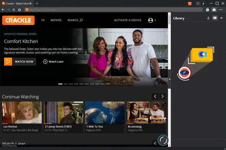Open the Les Norton thumbnail
The image size is (226, 150).
click(x=22, y=113)
